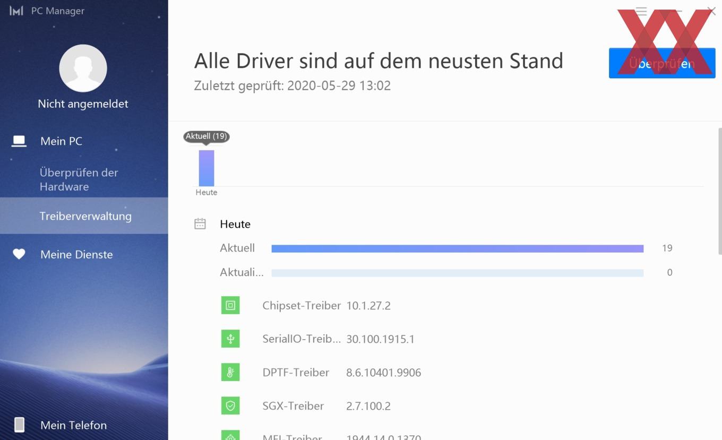Click the Aktuali... count 0
The height and width of the screenshot is (440, 722).
669,272
